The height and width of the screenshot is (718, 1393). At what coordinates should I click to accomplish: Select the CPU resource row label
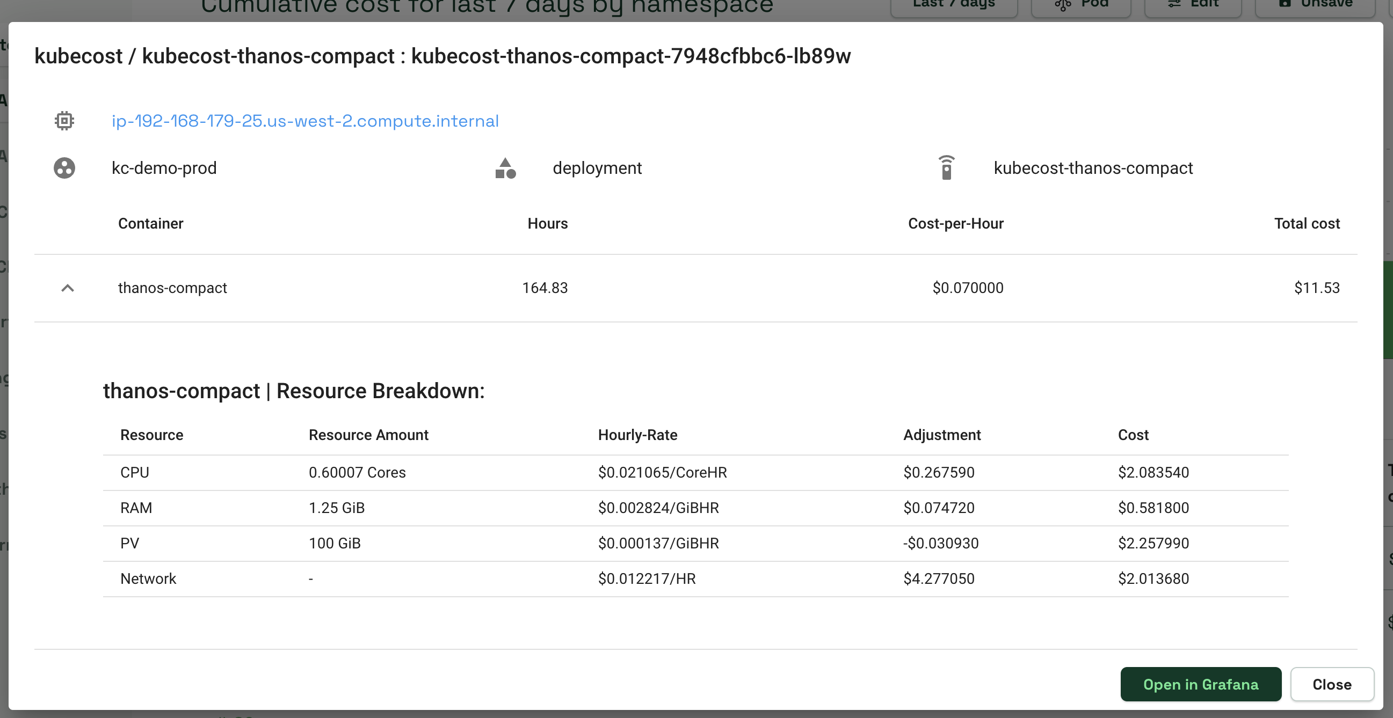tap(135, 473)
